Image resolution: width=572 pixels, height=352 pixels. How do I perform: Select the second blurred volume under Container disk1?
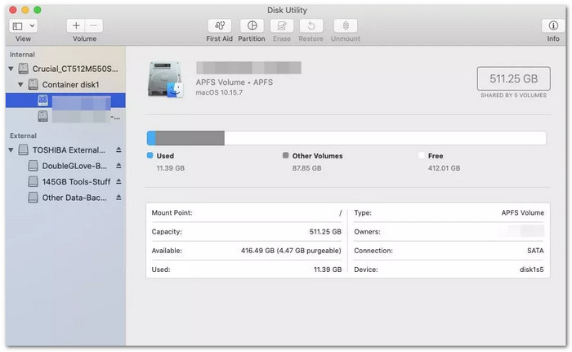coord(65,116)
